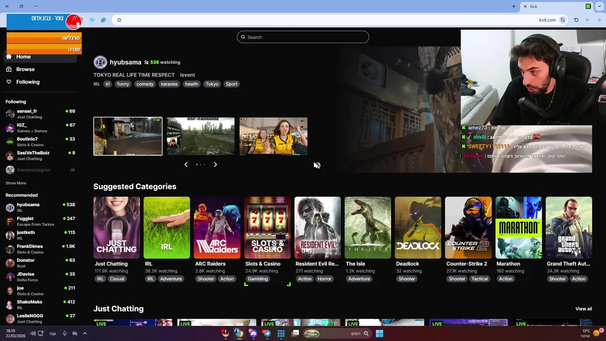The height and width of the screenshot is (341, 606).
Task: Click the Windows Start button
Action: (379, 333)
